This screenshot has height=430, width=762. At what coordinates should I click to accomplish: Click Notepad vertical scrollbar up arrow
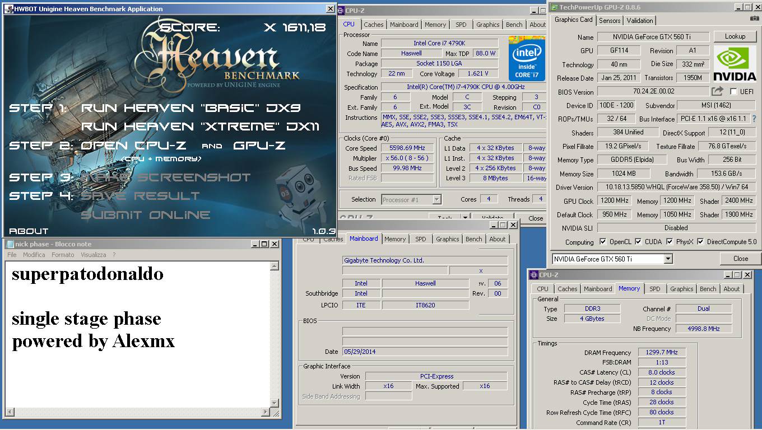(x=276, y=265)
